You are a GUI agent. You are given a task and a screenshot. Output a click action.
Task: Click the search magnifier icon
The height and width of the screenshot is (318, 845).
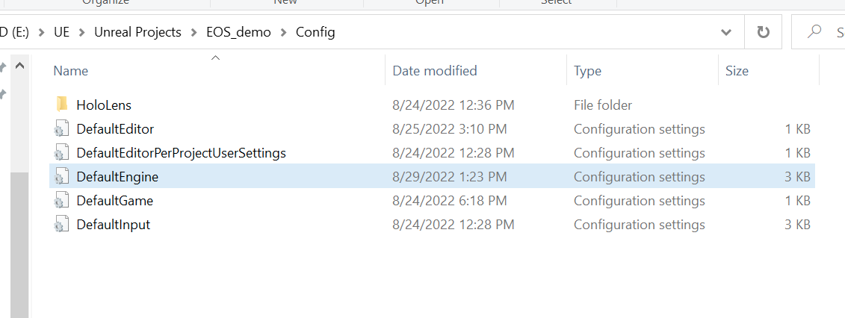[x=814, y=32]
